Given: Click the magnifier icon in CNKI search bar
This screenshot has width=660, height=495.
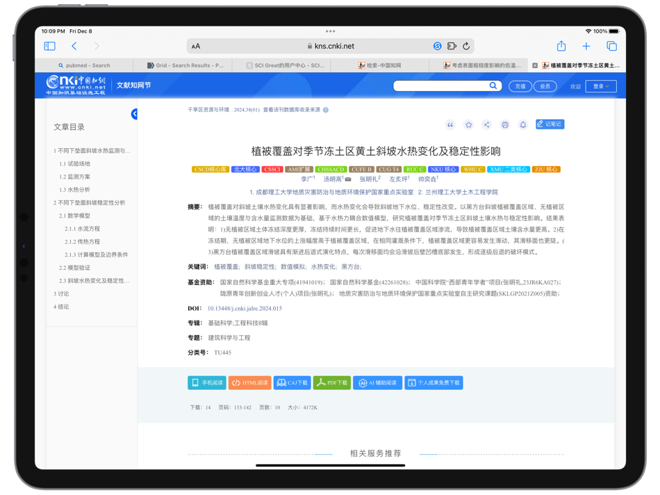Looking at the screenshot, I should point(493,86).
